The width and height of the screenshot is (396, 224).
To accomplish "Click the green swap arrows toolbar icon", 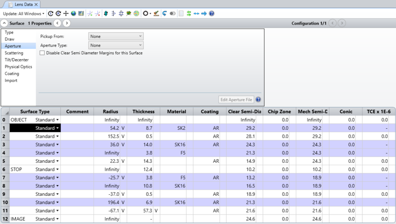I will [189, 13].
